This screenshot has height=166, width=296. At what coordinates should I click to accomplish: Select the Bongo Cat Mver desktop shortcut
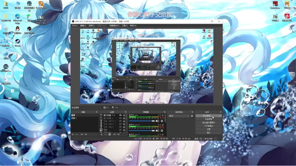41,19
